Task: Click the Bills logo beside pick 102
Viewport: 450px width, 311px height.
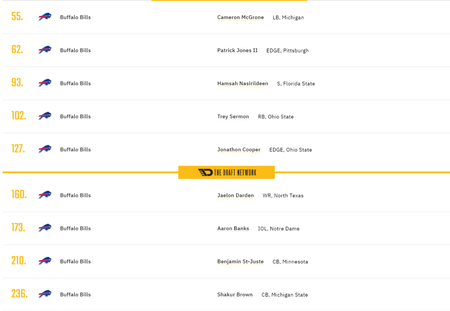Action: [45, 116]
